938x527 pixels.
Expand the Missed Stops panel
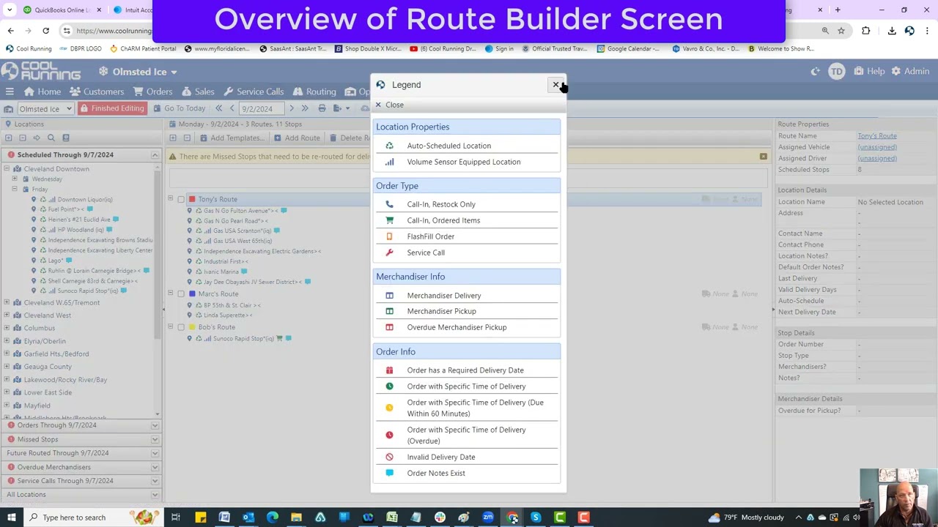pos(155,439)
